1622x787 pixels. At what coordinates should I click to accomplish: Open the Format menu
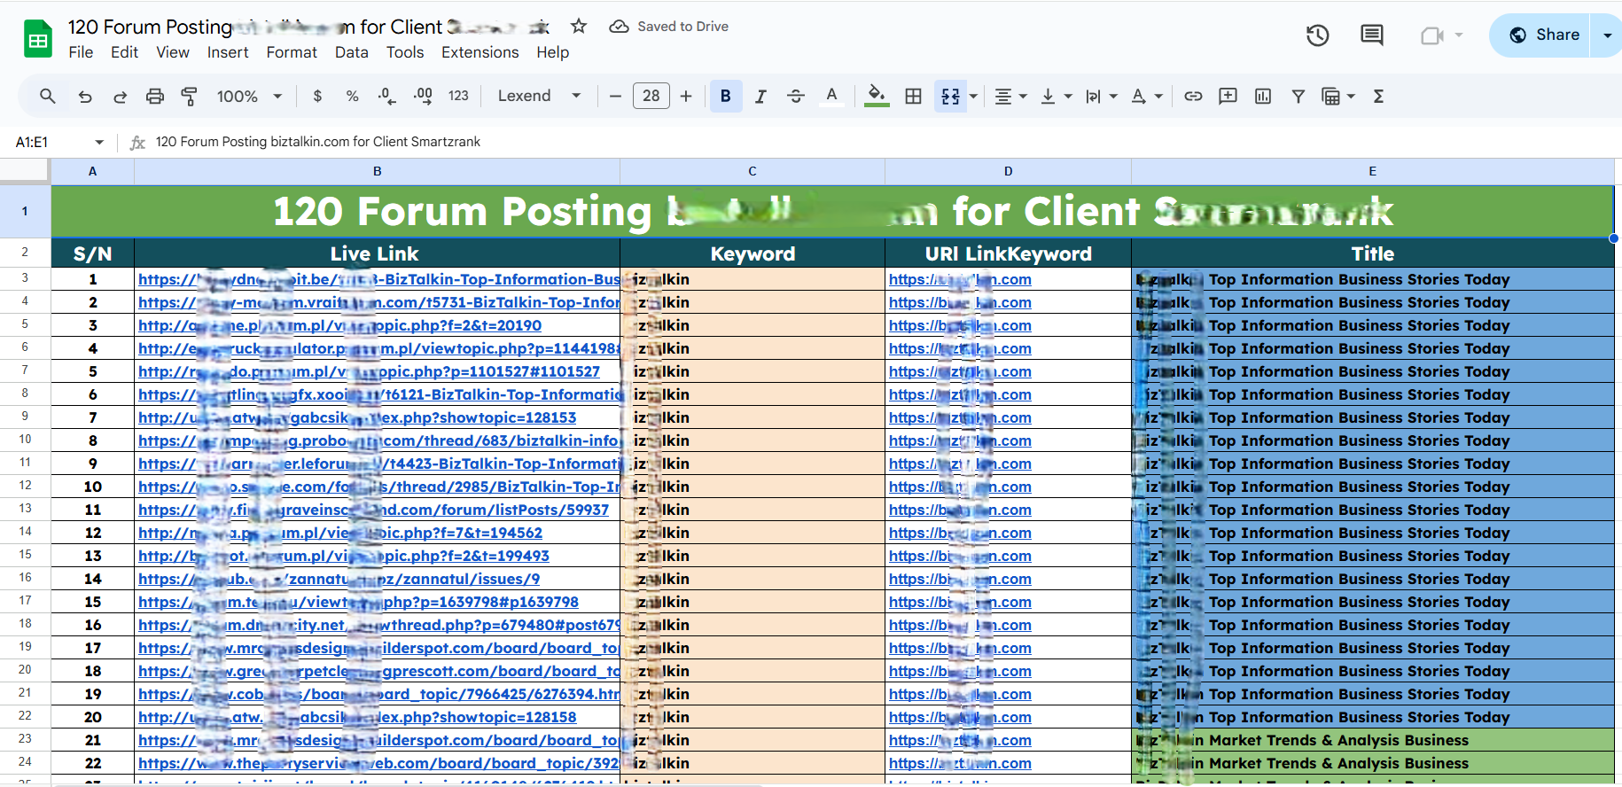click(x=292, y=52)
